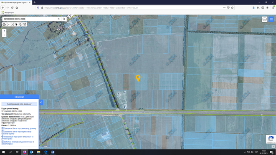Click the orange parcel location marker
The image size is (276, 155).
click(x=138, y=78)
